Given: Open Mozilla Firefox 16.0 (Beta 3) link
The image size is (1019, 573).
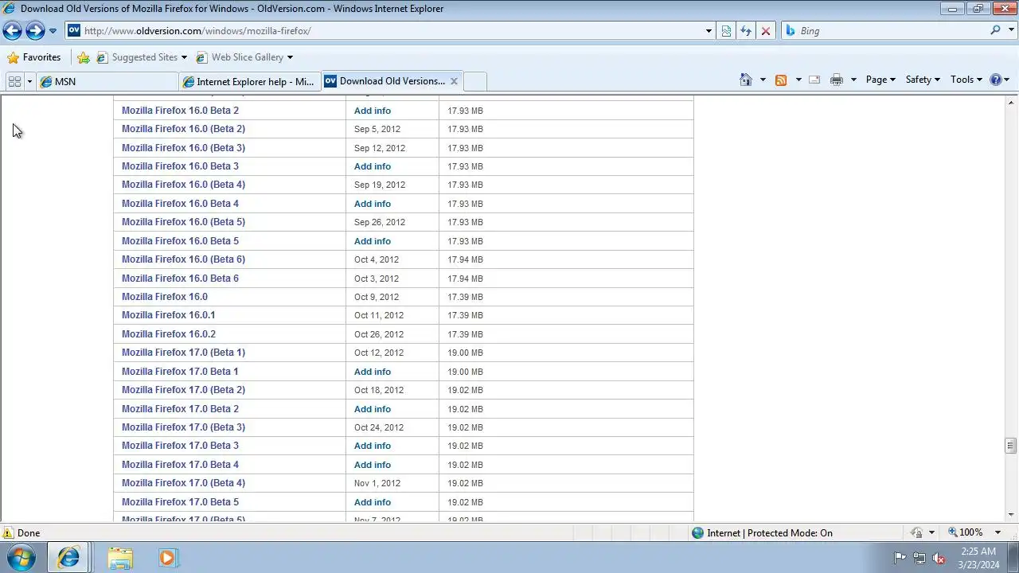Looking at the screenshot, I should pyautogui.click(x=183, y=147).
